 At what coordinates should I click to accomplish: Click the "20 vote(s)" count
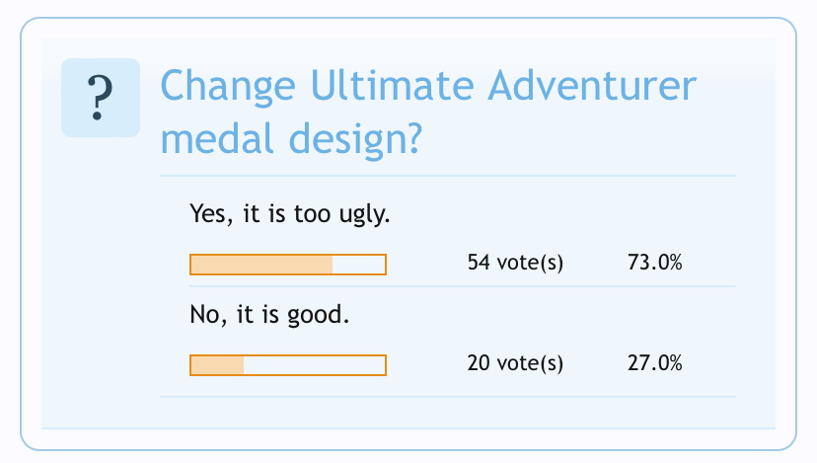point(515,364)
